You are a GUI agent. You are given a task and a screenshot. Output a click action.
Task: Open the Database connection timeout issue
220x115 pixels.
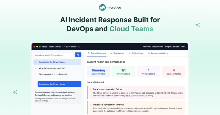pos(136,108)
